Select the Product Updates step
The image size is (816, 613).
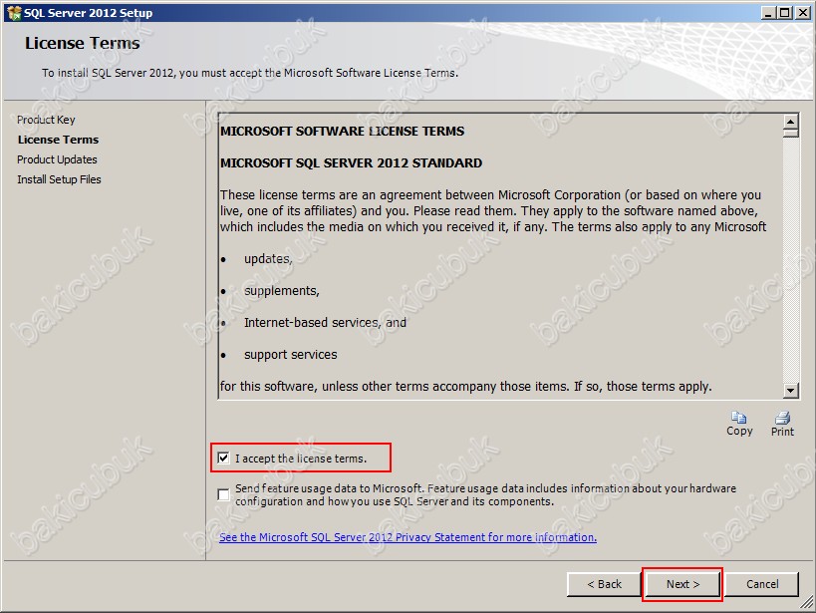click(57, 159)
